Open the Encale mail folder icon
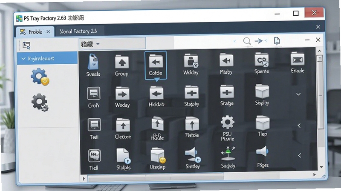Viewport: 341px width, 191px height. 298,59
